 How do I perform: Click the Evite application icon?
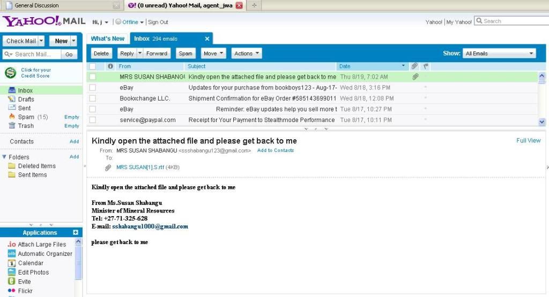coord(12,281)
